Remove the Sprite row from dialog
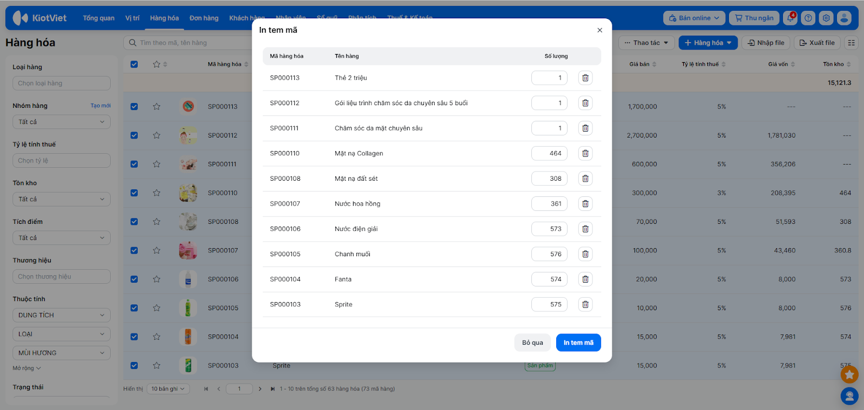Image resolution: width=864 pixels, height=410 pixels. (x=585, y=304)
